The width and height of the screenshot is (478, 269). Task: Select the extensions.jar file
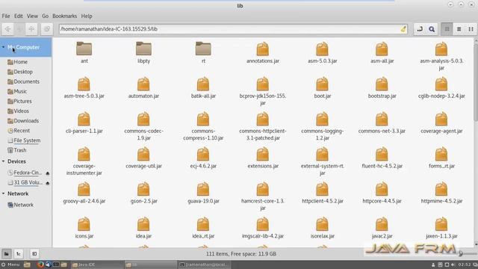tap(263, 158)
